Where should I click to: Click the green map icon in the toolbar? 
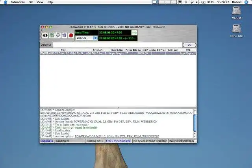52,35
